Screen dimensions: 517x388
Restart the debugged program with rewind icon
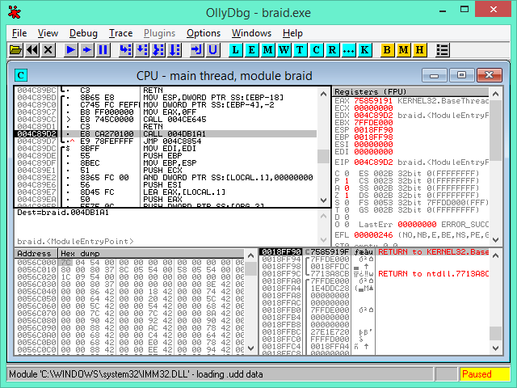[x=32, y=50]
